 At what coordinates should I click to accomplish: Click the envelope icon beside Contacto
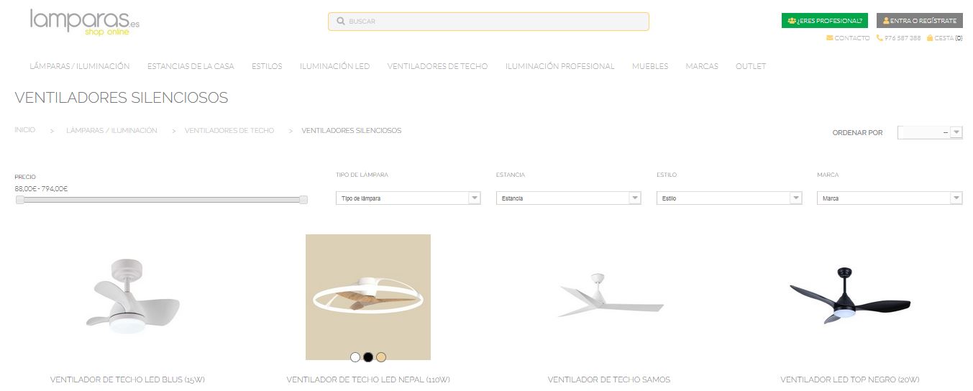pos(830,38)
